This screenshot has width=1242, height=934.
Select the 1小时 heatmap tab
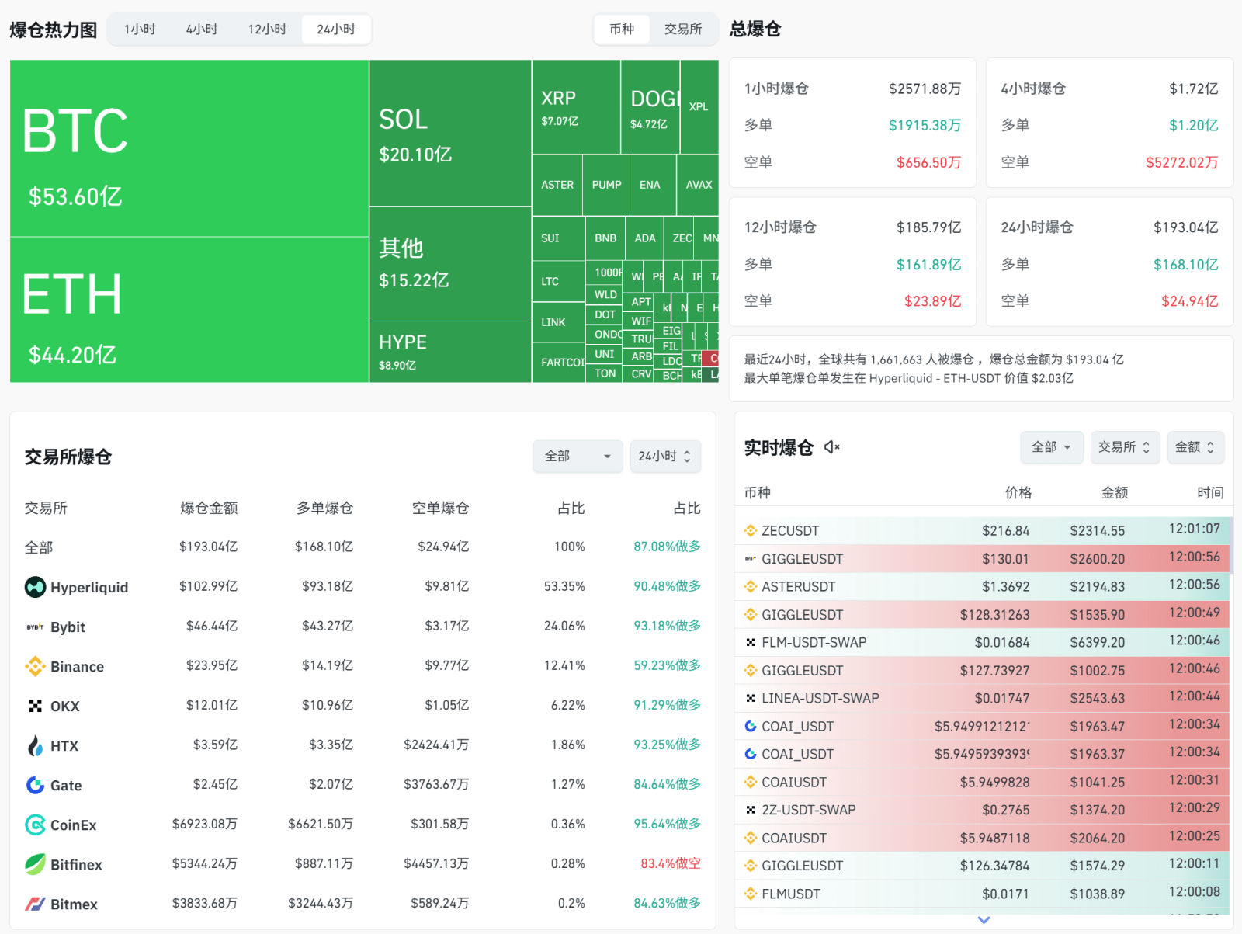point(140,30)
